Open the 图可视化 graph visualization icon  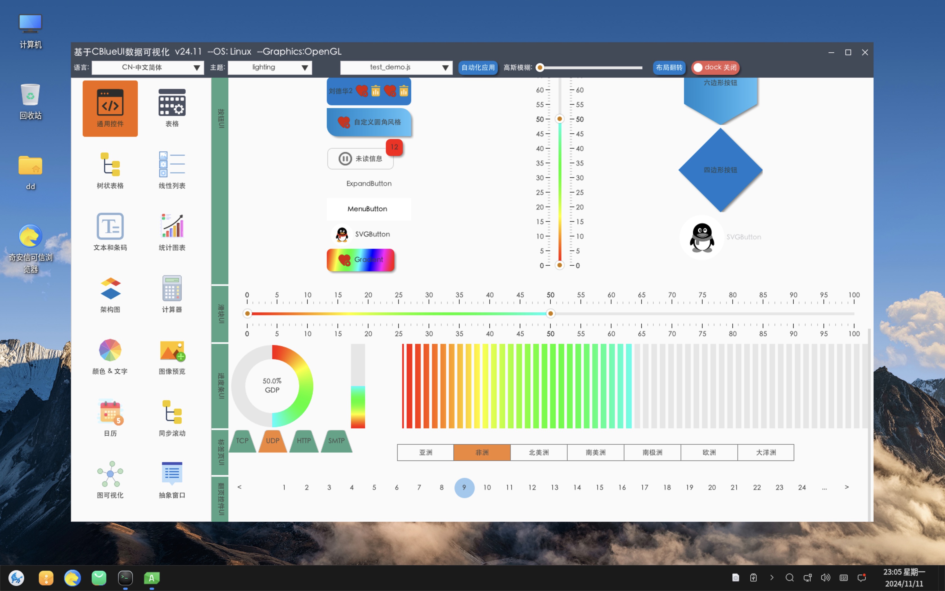(x=110, y=474)
